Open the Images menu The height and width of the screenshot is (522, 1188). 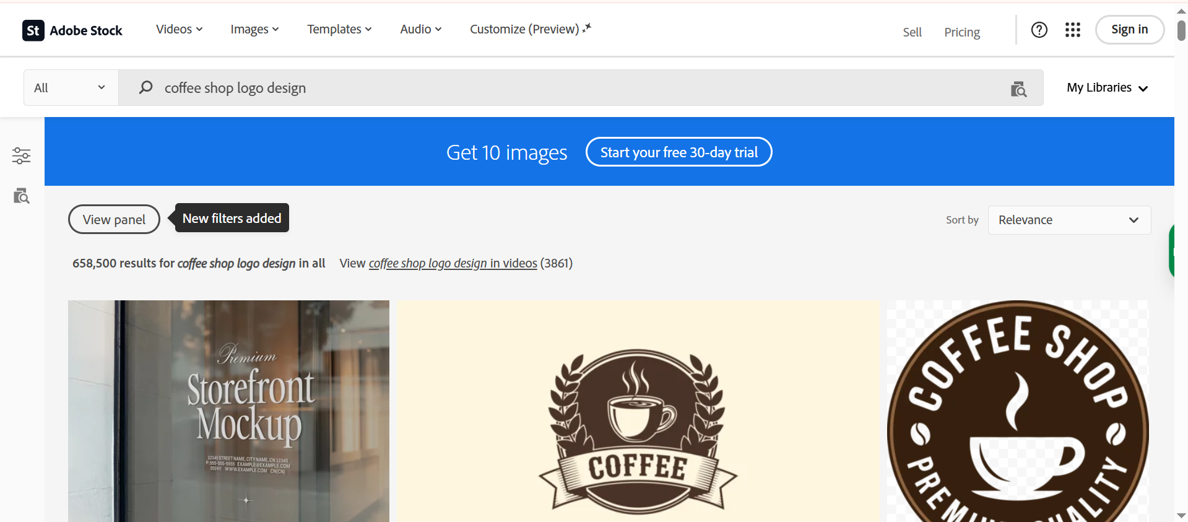[254, 29]
